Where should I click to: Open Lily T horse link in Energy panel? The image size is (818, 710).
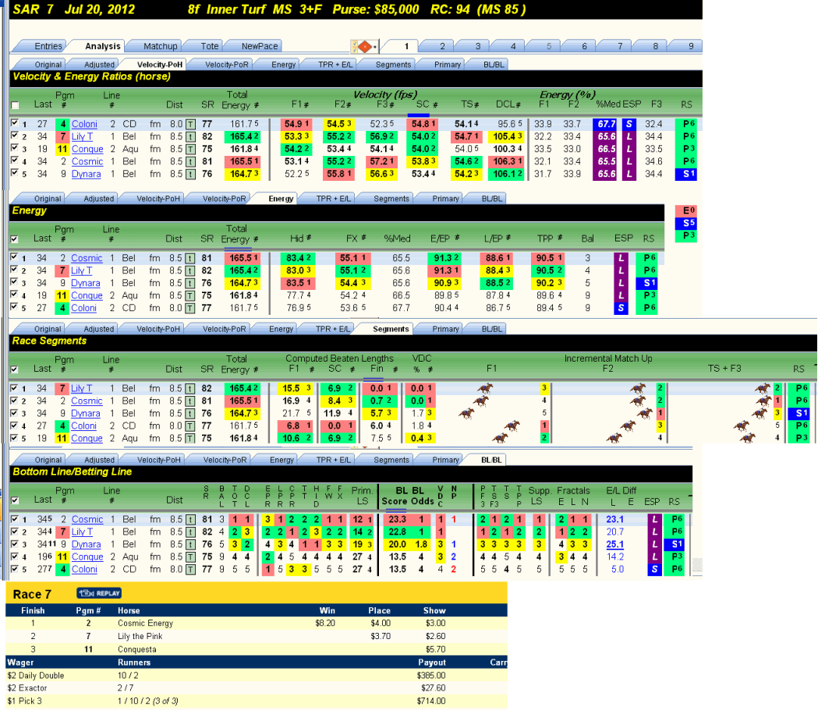click(x=81, y=270)
